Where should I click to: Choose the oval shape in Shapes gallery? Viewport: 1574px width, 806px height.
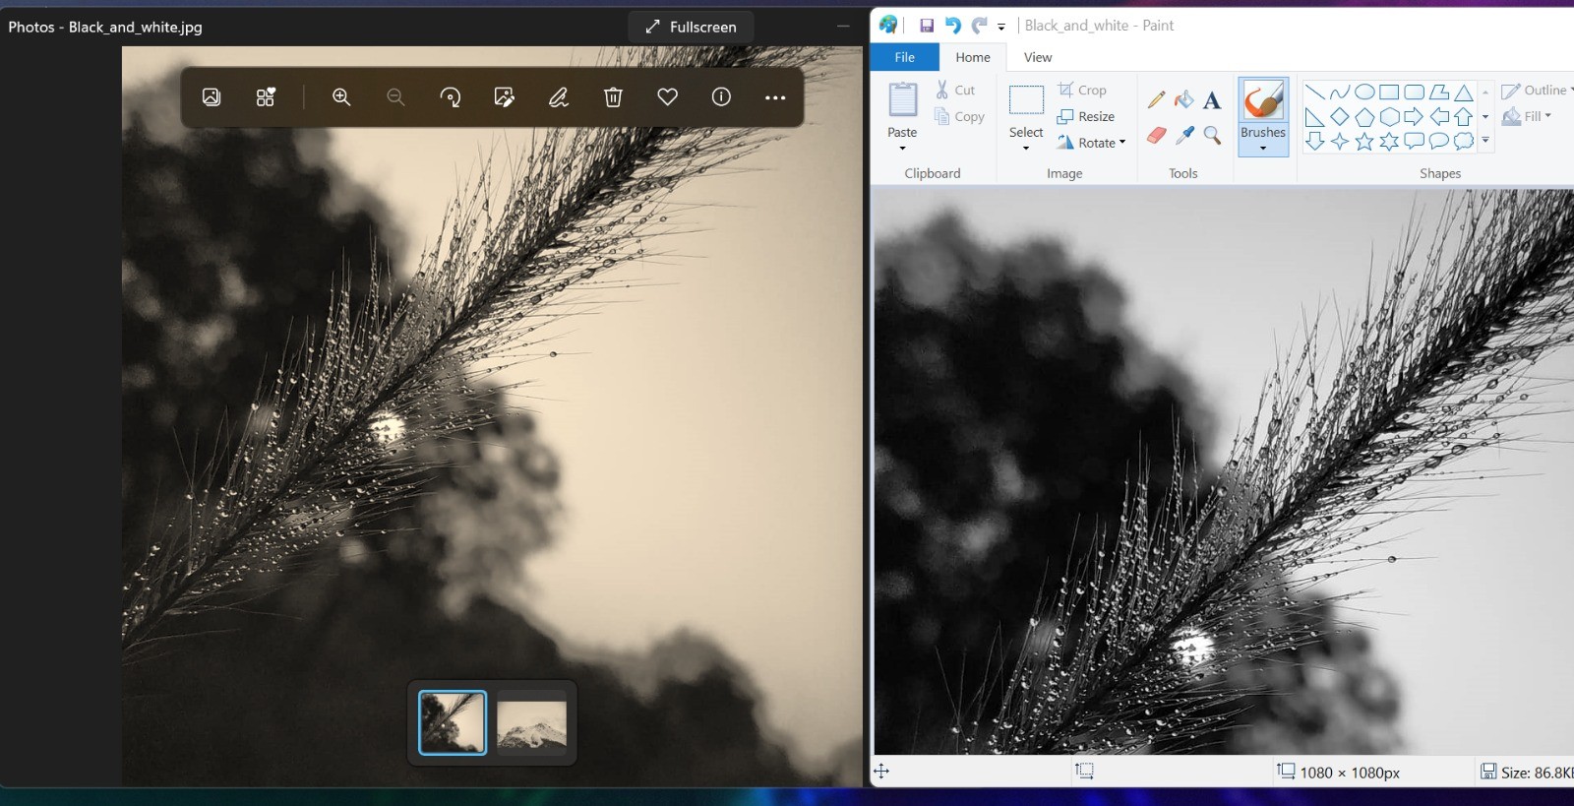[1364, 93]
